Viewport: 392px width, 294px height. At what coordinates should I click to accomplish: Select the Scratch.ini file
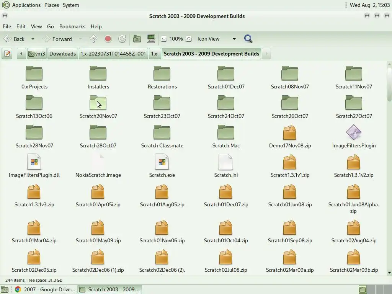coord(226,166)
